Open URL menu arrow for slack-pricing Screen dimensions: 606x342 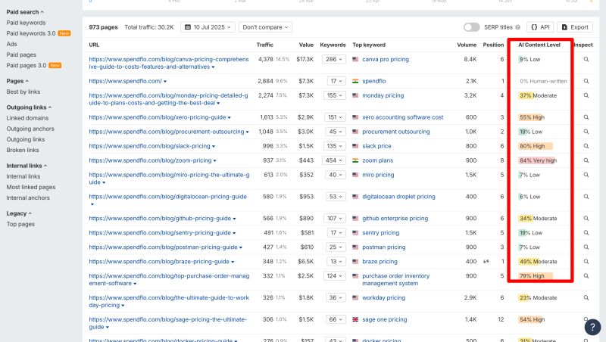coord(214,147)
